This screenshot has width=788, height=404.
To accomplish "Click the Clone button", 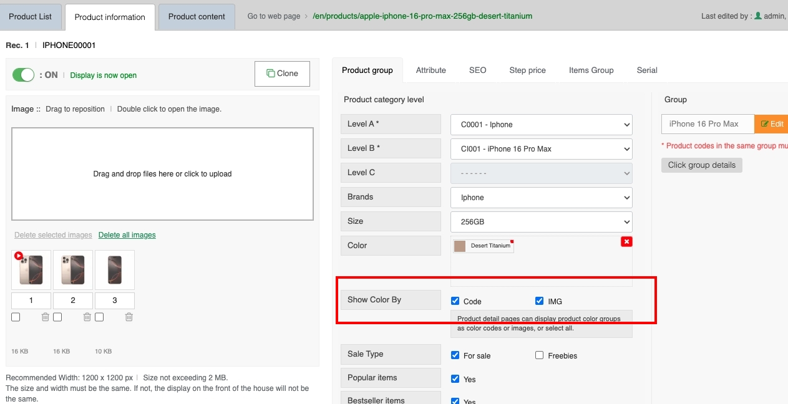I will pos(282,74).
